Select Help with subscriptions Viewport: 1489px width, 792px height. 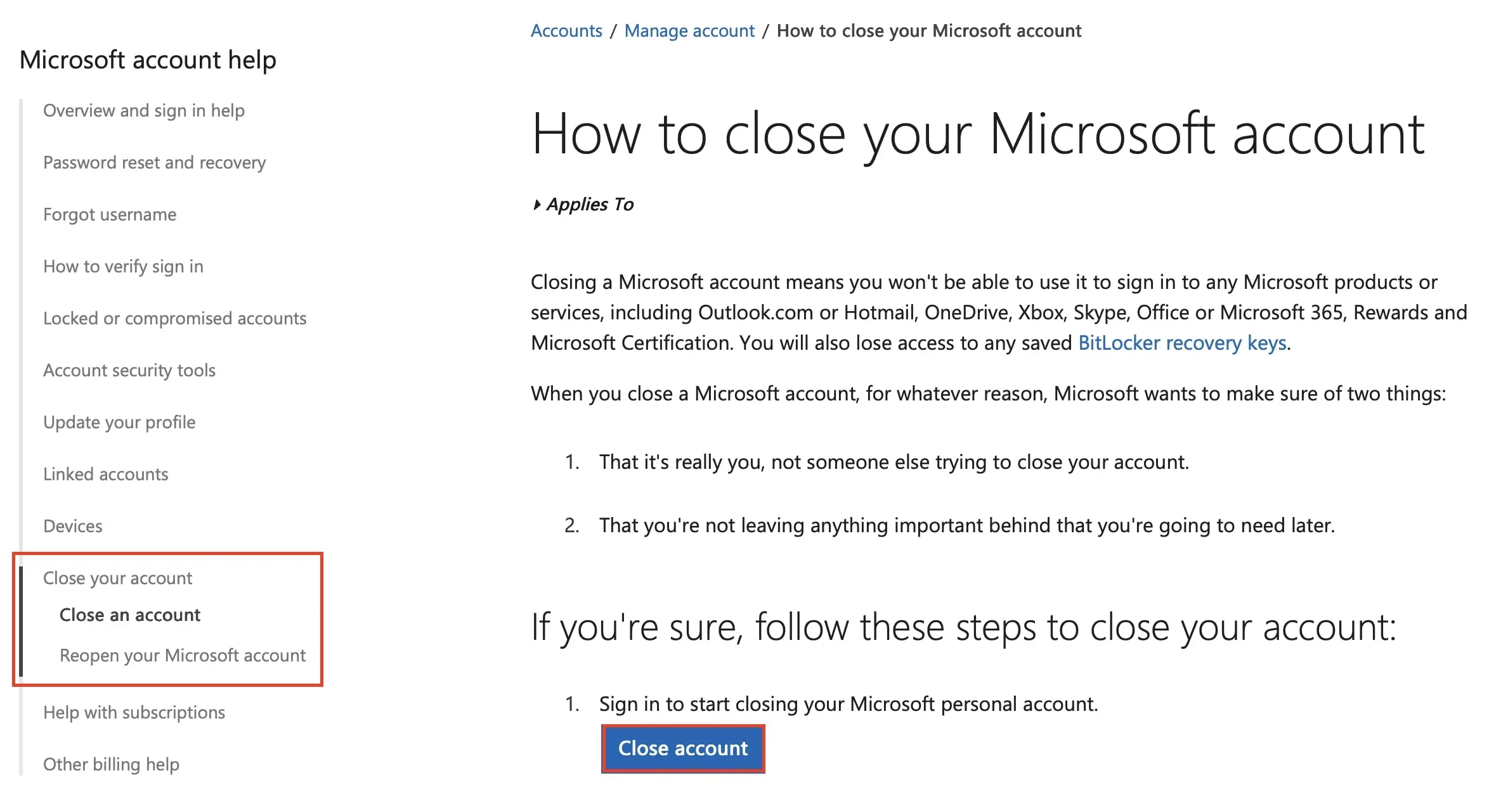coord(134,712)
